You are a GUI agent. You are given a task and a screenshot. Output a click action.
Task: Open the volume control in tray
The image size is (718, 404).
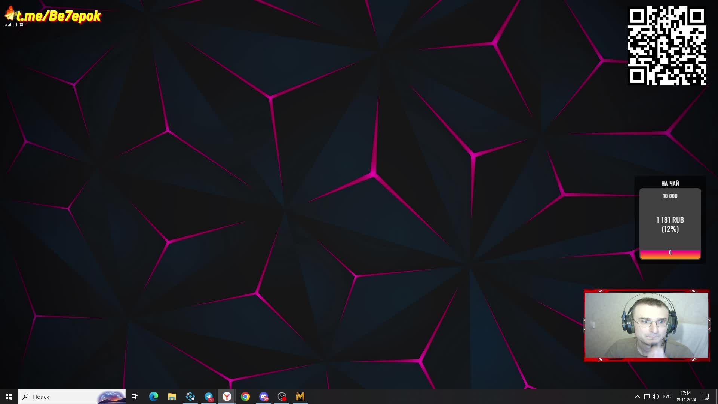(x=655, y=397)
